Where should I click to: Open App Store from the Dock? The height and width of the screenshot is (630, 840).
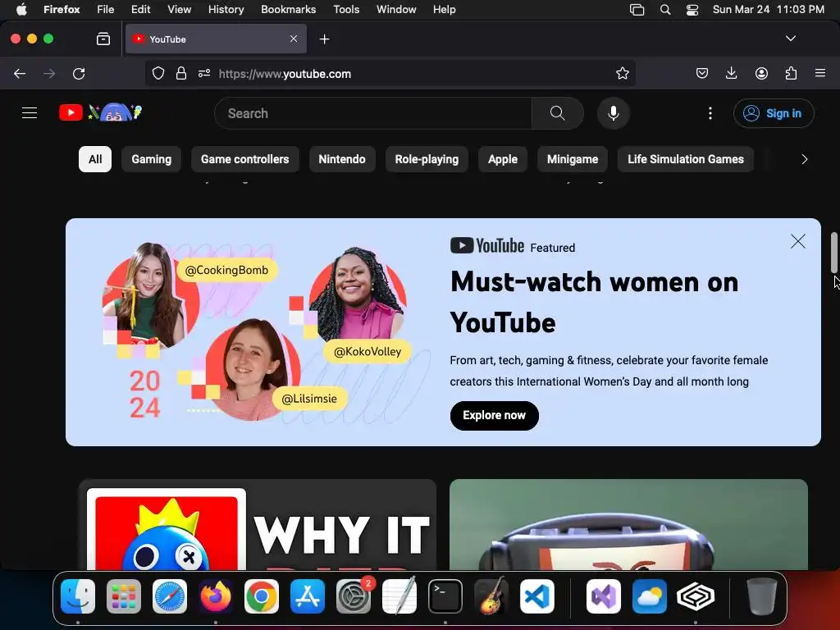(x=308, y=596)
